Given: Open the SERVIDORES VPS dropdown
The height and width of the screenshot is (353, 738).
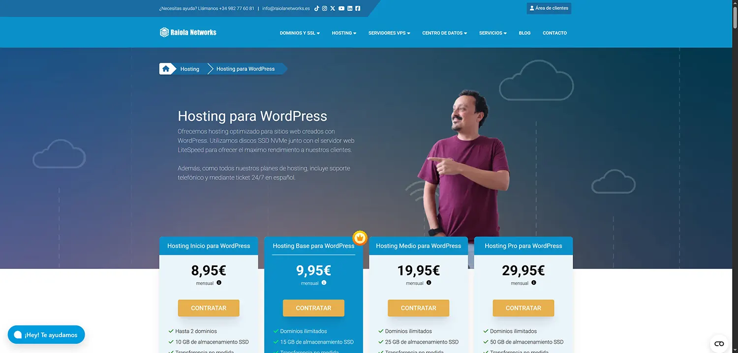Looking at the screenshot, I should (389, 33).
